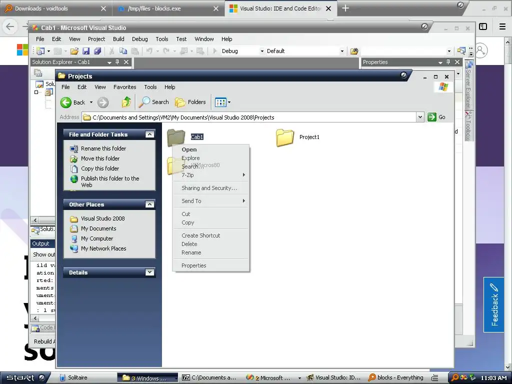This screenshot has width=512, height=384.
Task: Open Tools menu in Projects window
Action: pos(150,87)
